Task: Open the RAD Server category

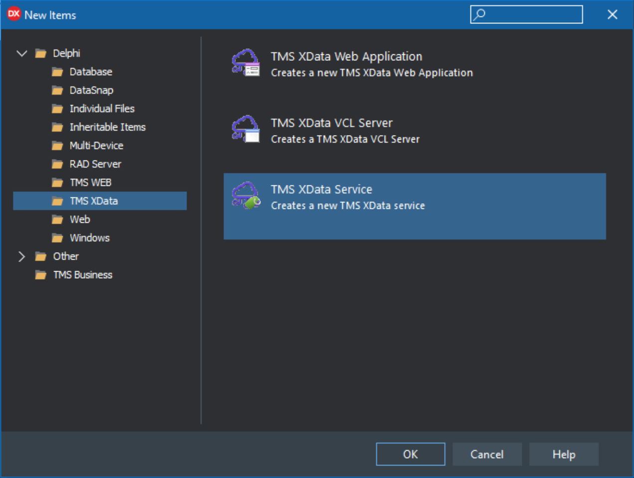Action: tap(95, 164)
